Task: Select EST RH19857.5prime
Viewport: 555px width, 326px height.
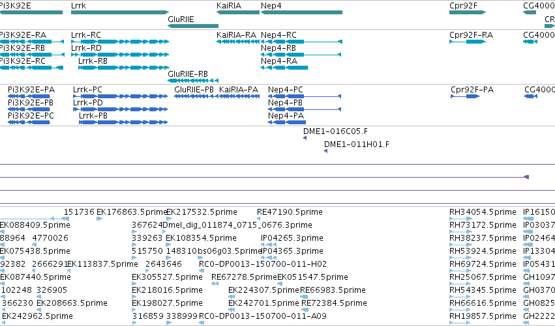Action: [483, 316]
